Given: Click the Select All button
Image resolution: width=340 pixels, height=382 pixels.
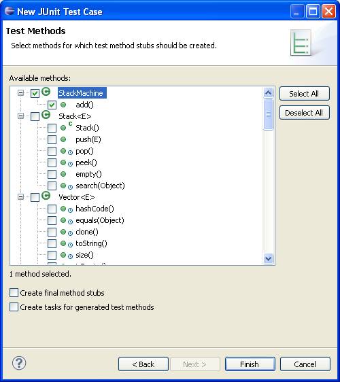Looking at the screenshot, I should (305, 94).
